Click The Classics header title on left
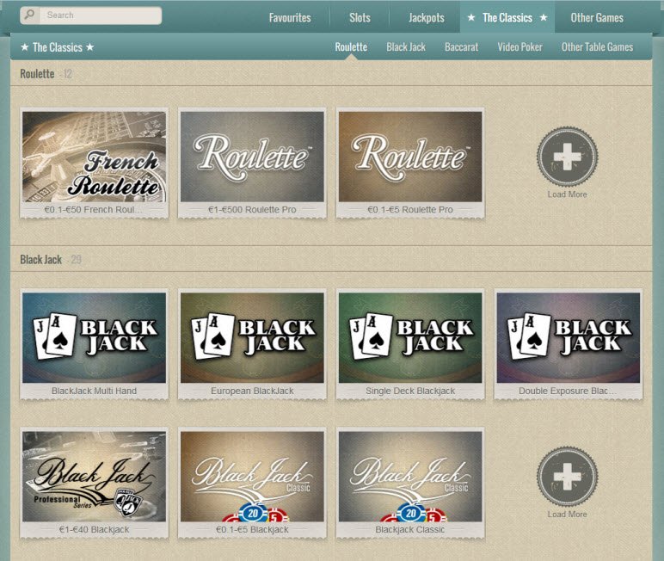This screenshot has width=664, height=561. pos(57,47)
